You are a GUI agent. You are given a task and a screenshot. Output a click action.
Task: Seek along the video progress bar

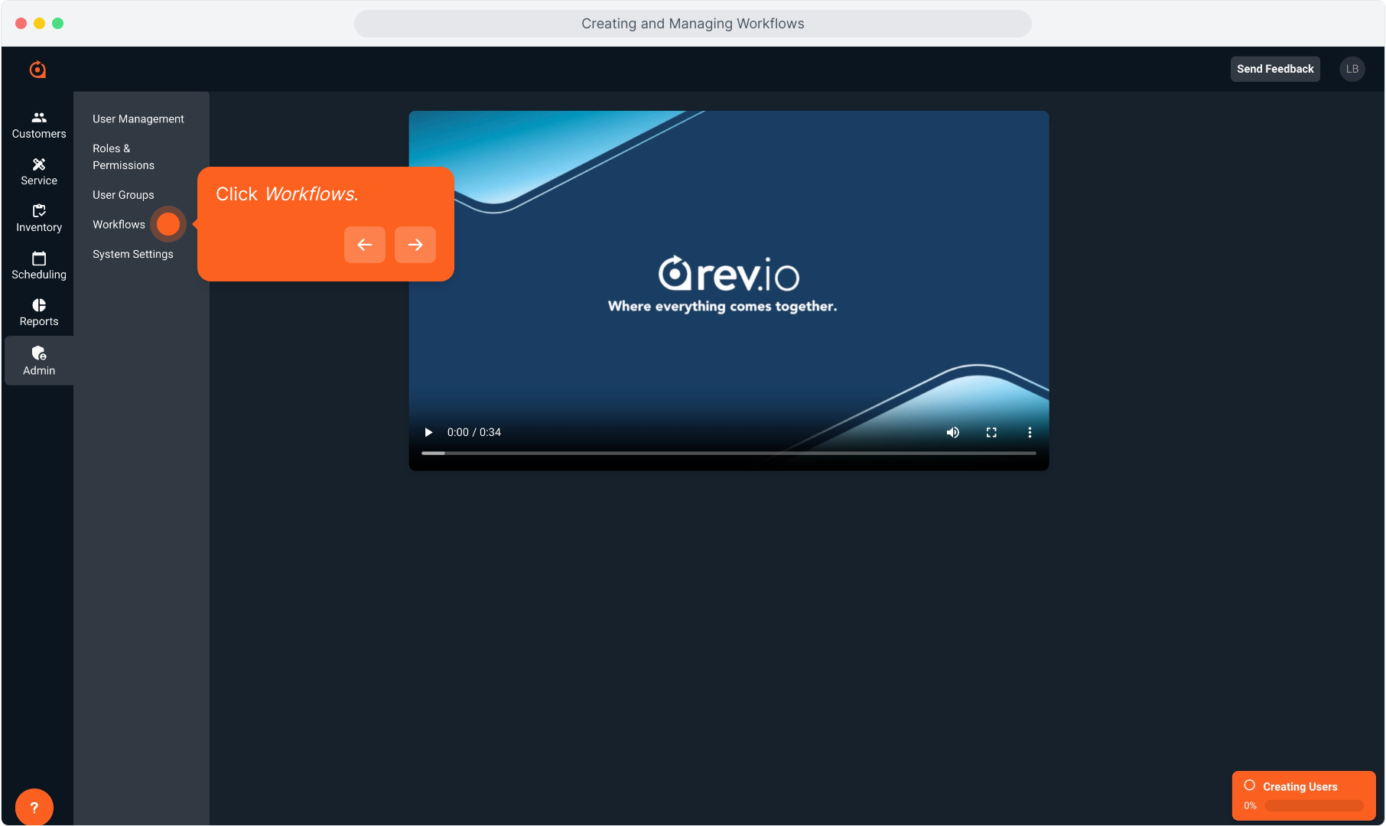point(729,453)
